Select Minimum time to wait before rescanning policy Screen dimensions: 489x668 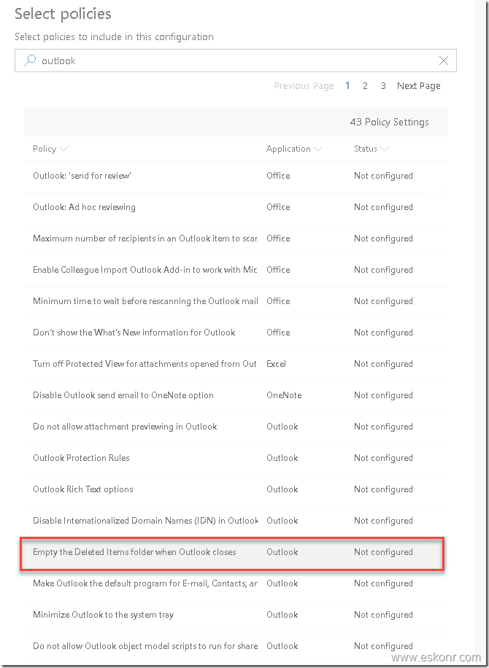235,301
